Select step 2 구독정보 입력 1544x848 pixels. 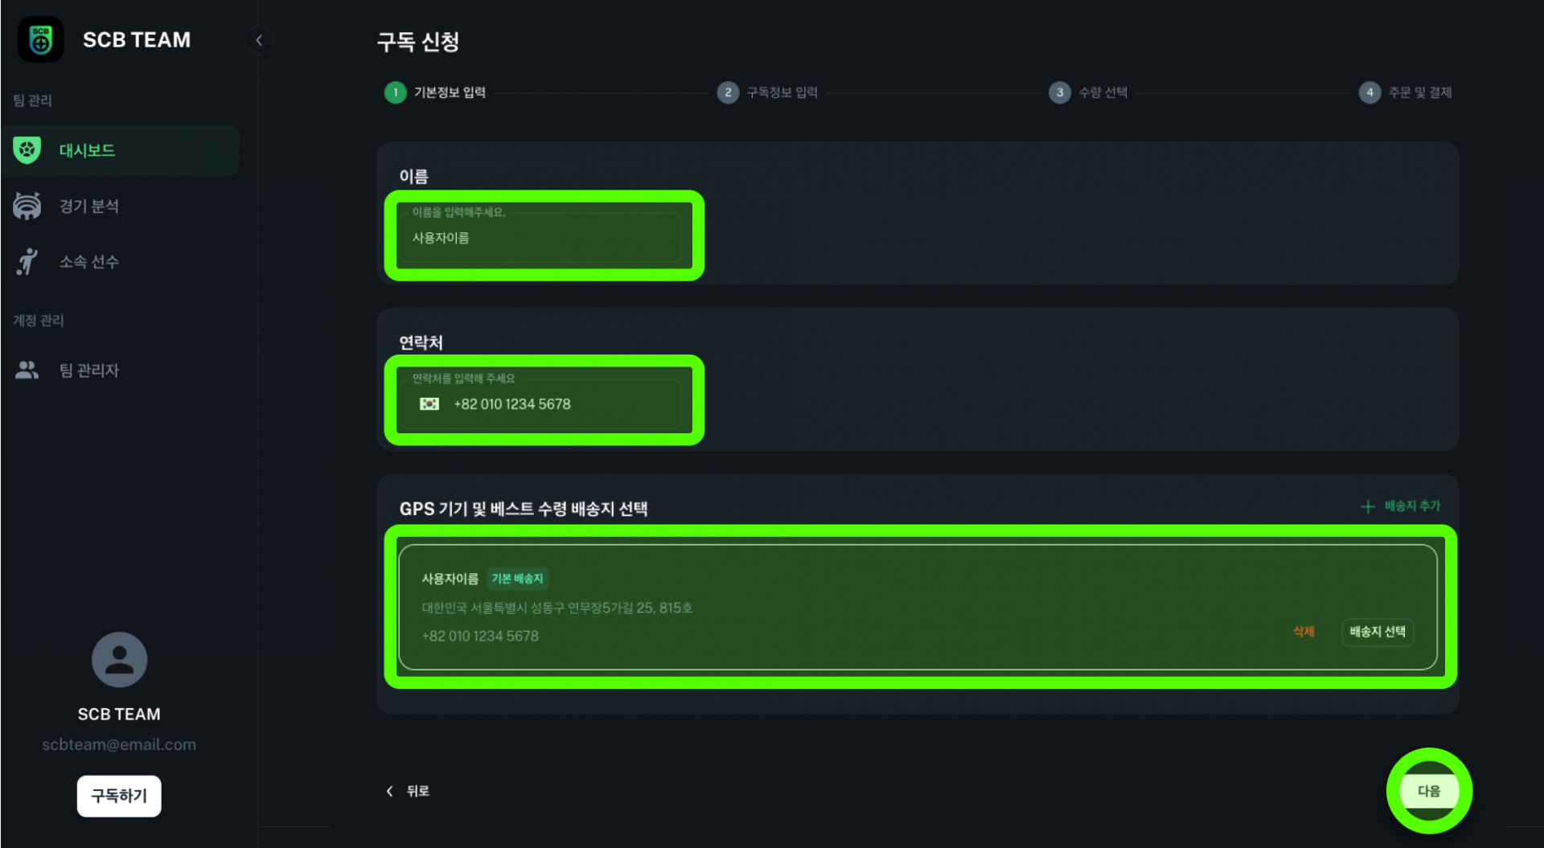(767, 92)
